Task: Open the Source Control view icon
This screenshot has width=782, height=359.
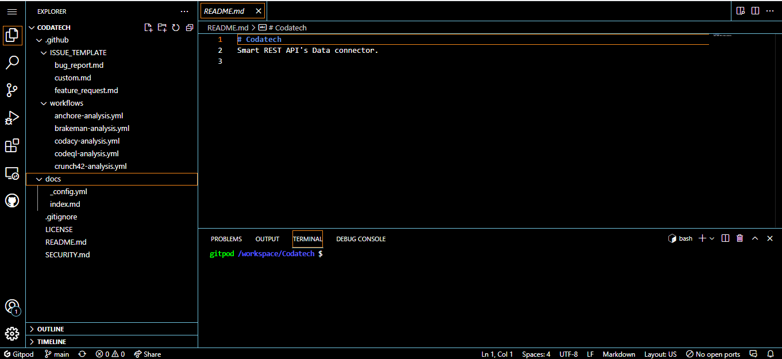Action: tap(12, 90)
